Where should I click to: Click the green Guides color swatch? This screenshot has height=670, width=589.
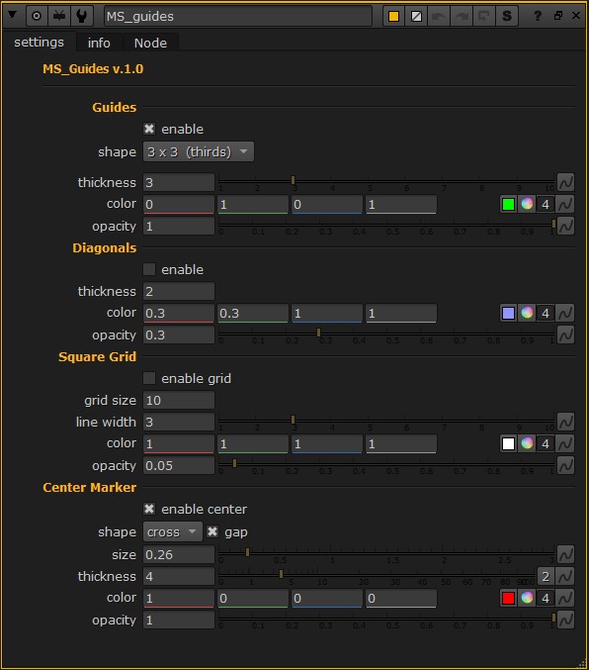pyautogui.click(x=508, y=204)
